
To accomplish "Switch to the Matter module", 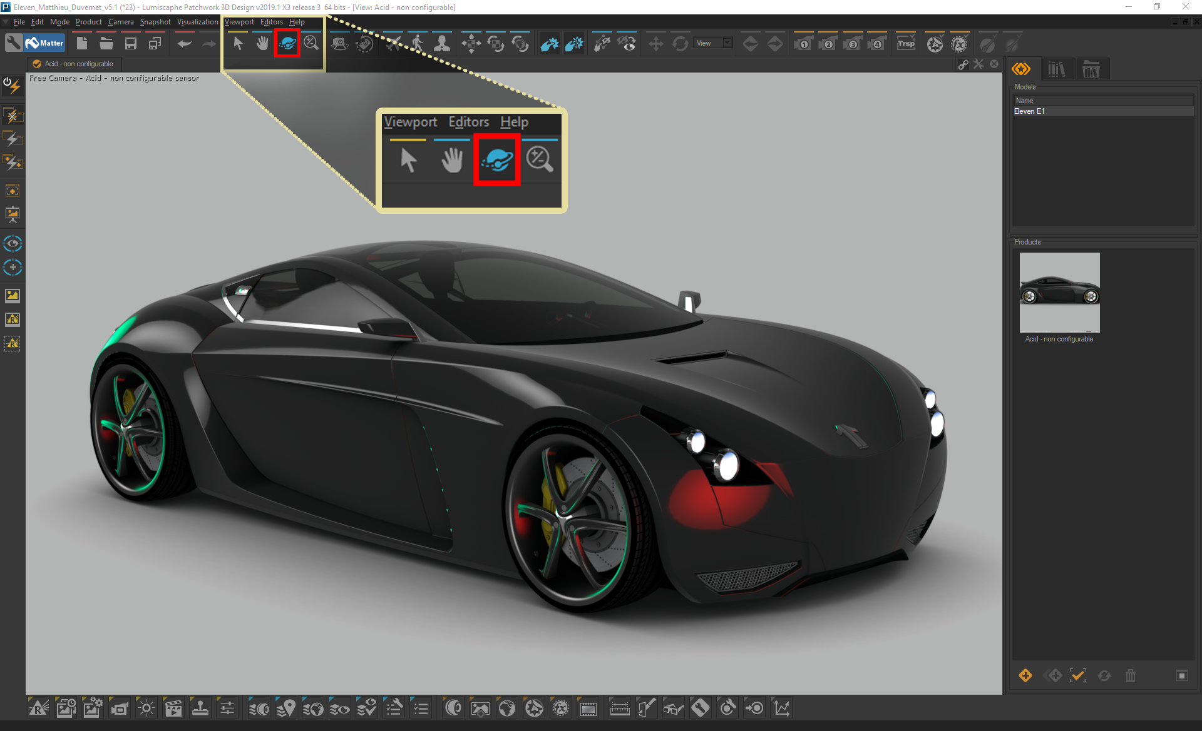I will tap(45, 43).
